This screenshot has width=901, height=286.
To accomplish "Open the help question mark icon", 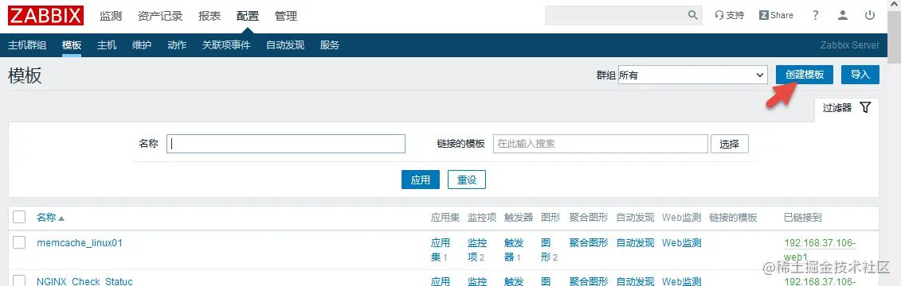I will click(x=816, y=15).
